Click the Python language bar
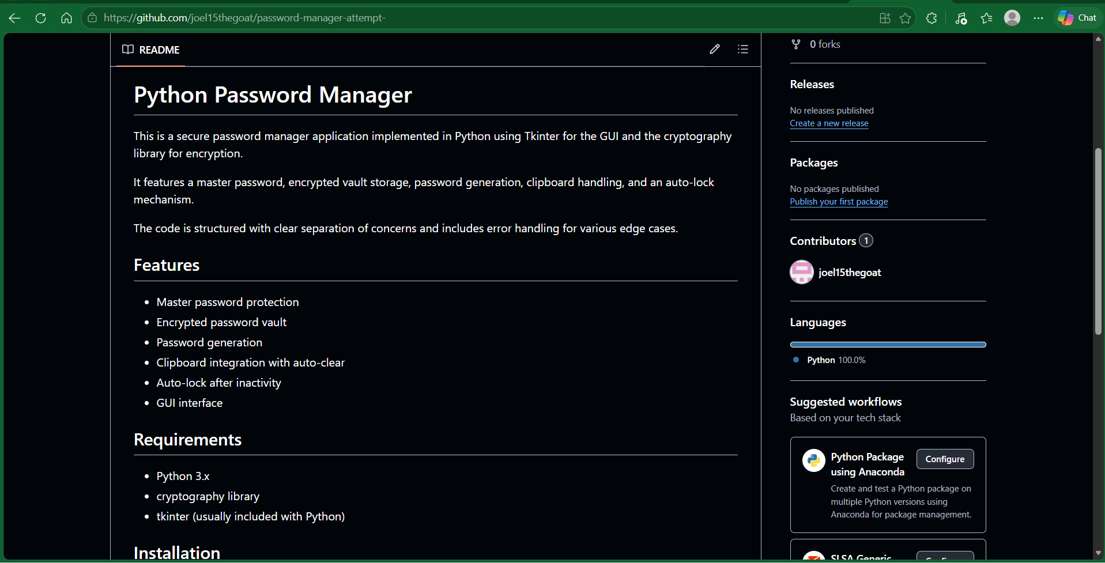1105x563 pixels. click(888, 345)
